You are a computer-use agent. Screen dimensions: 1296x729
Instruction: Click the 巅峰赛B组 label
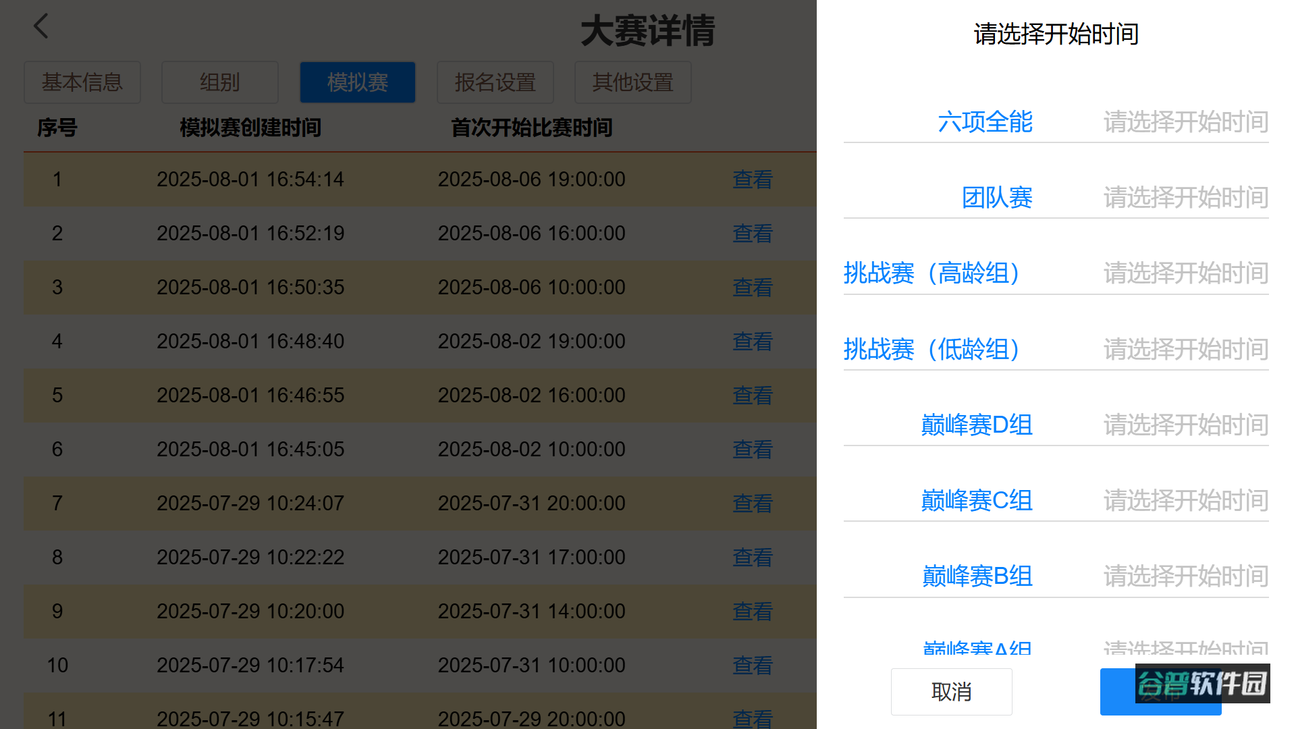pyautogui.click(x=977, y=576)
